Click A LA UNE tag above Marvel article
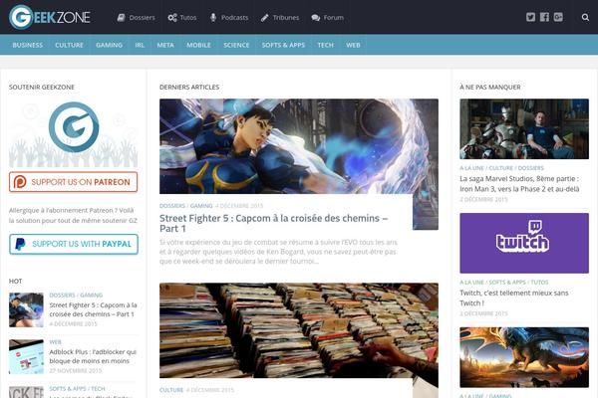The image size is (598, 398). click(x=471, y=168)
